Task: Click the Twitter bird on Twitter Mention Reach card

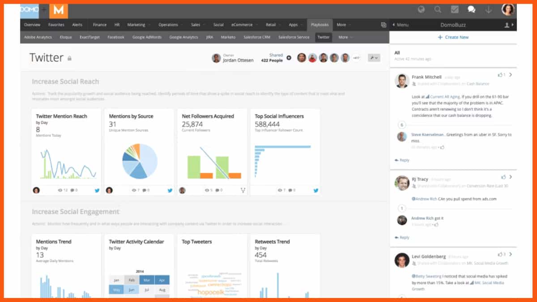Action: [97, 190]
